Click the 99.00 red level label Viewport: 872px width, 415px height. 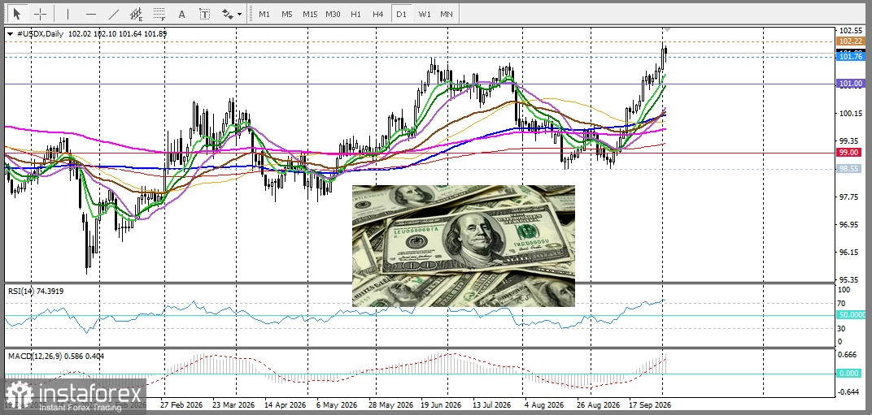pos(850,152)
